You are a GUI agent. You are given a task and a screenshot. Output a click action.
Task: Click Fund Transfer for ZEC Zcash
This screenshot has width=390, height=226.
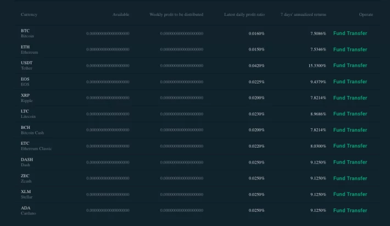tap(350, 178)
